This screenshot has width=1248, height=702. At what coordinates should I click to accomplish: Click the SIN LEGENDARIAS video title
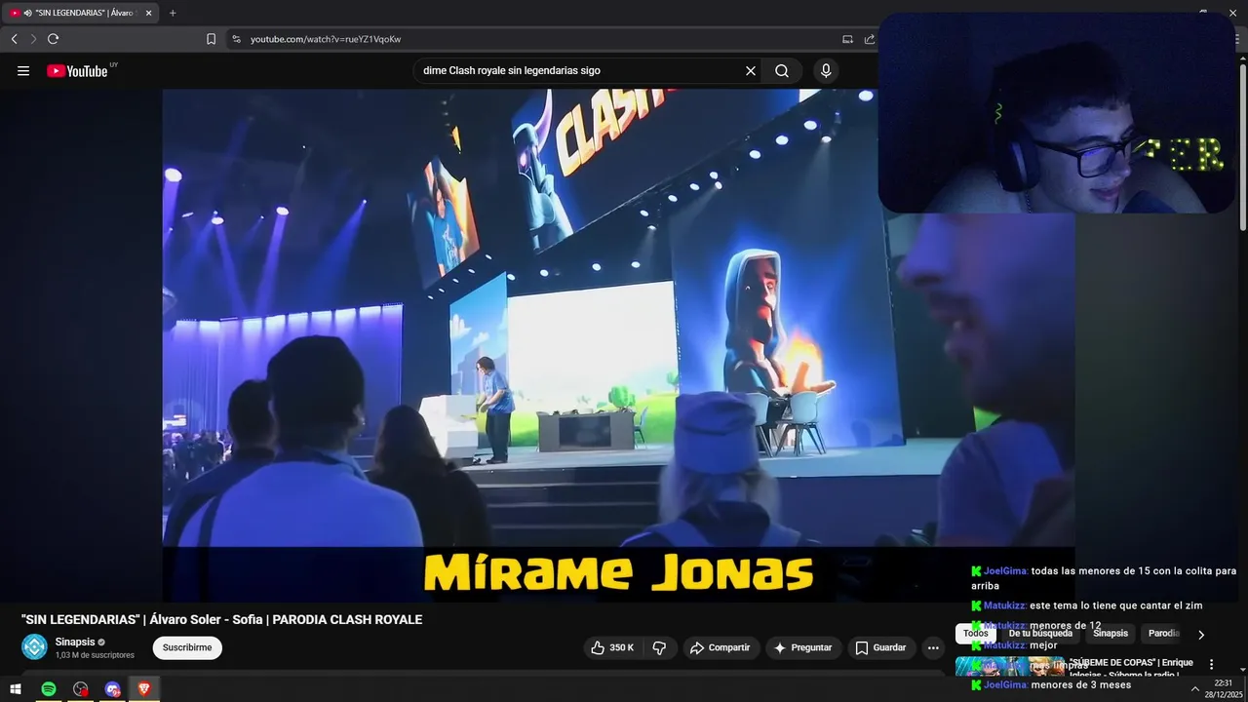221,620
